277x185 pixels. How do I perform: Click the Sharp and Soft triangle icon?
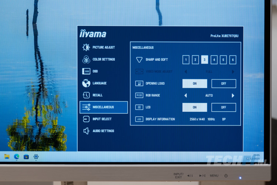pos(139,60)
